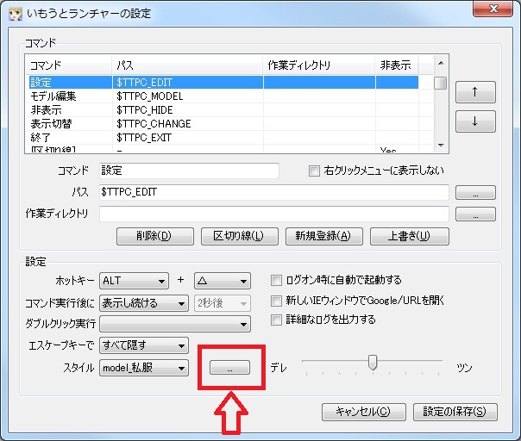Click the $TTPC_CHANGE path cell
This screenshot has width=521, height=441.
pos(154,124)
